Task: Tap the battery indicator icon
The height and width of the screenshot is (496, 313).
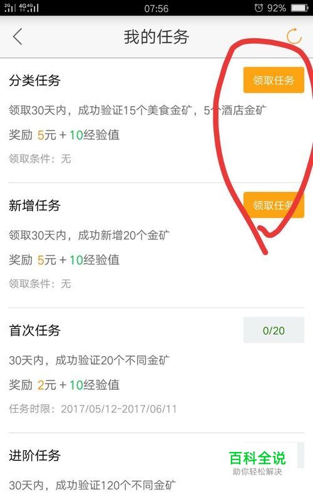Action: click(x=299, y=8)
